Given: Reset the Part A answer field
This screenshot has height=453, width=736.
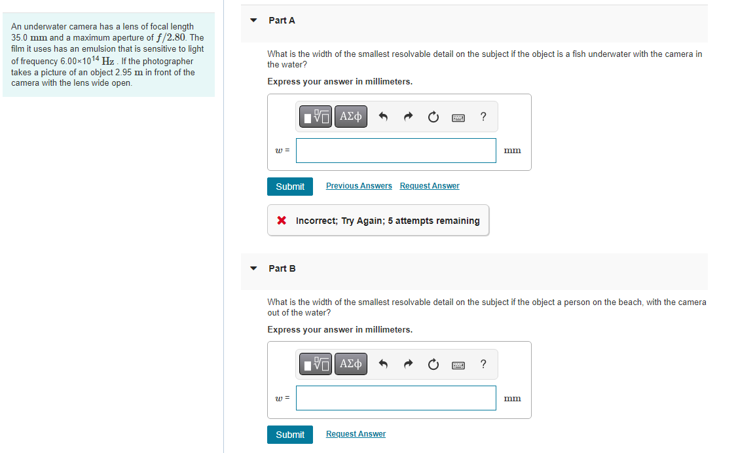Looking at the screenshot, I should click(x=433, y=117).
